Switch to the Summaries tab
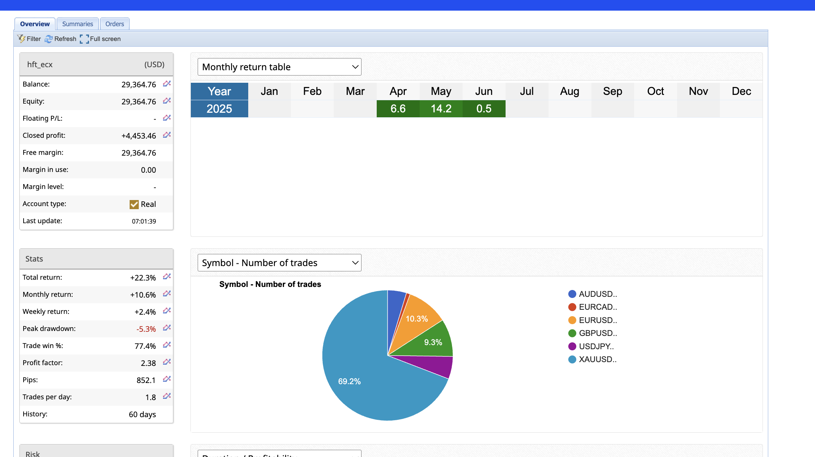 click(78, 24)
